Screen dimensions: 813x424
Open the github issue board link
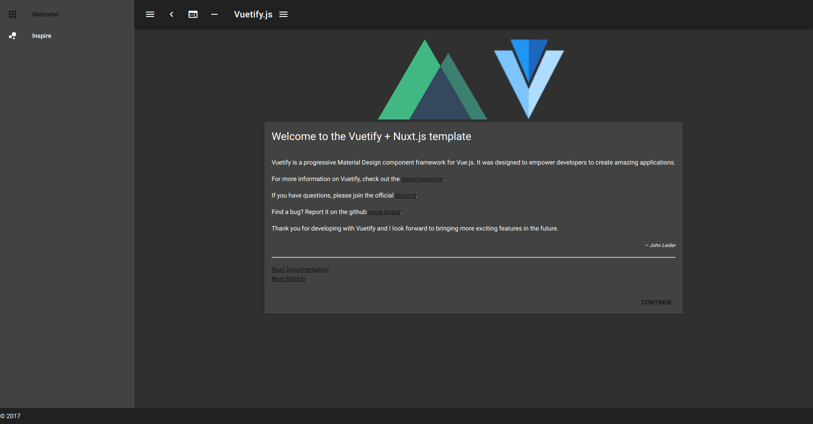pyautogui.click(x=384, y=212)
